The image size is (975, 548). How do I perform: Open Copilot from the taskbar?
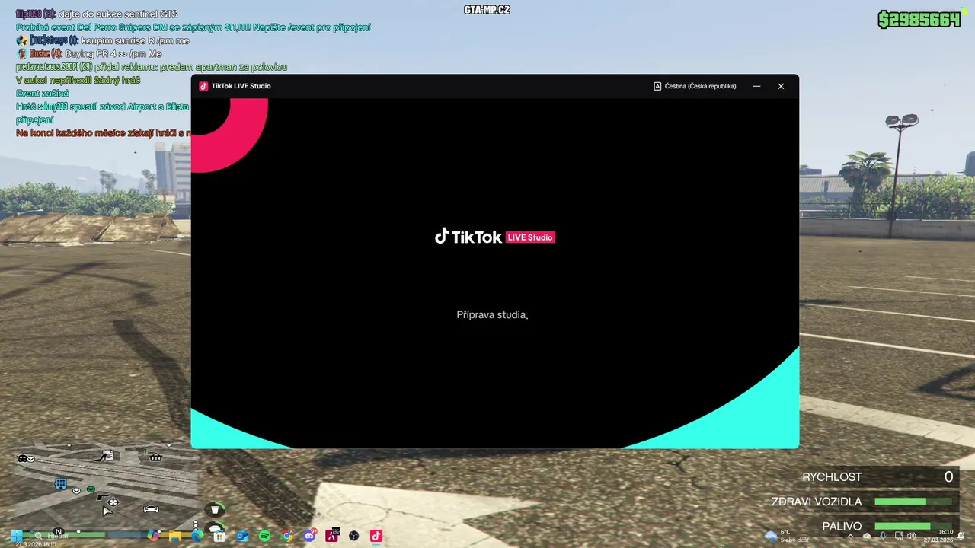[154, 536]
